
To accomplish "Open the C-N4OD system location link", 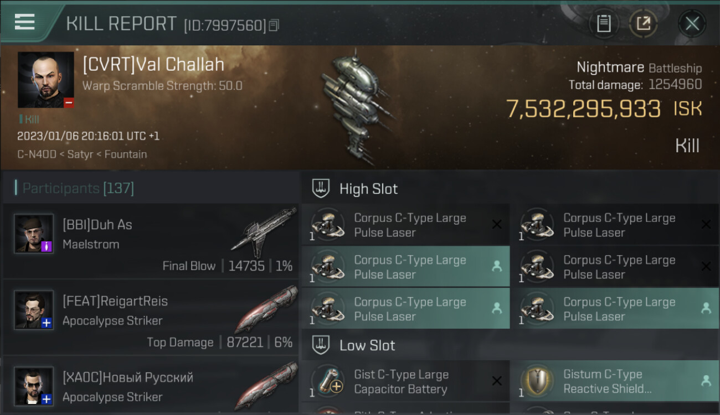I will tap(37, 154).
